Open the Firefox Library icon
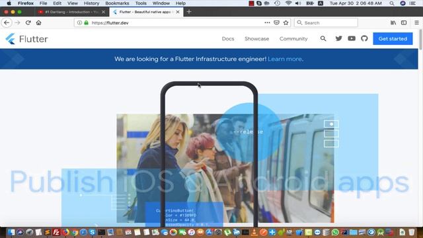This screenshot has height=238, width=423. pos(393,22)
